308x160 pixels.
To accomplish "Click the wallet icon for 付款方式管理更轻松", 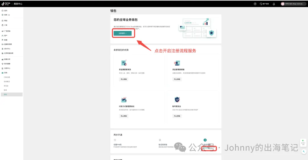I will pyautogui.click(x=124, y=100).
